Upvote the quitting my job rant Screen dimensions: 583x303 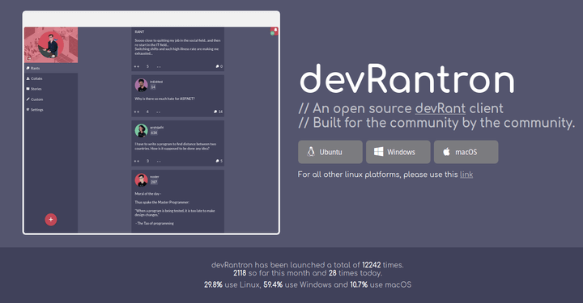point(137,67)
